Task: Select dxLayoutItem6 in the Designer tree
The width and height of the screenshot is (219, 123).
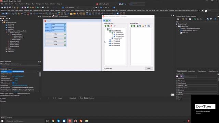Action: click(x=116, y=45)
